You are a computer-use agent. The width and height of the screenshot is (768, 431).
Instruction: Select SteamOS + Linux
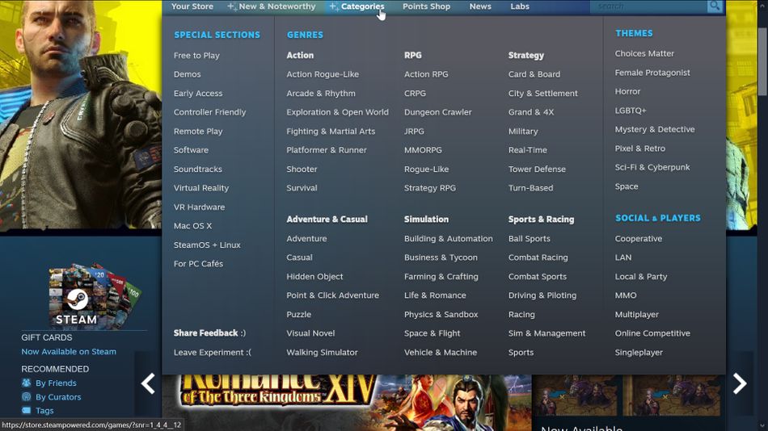207,245
